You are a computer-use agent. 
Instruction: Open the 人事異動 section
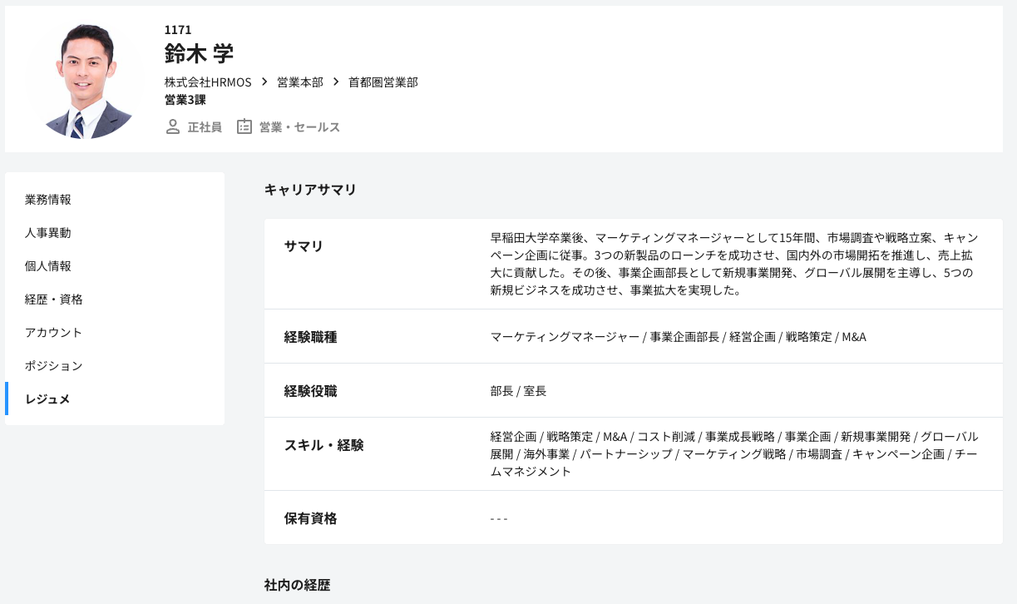(47, 233)
